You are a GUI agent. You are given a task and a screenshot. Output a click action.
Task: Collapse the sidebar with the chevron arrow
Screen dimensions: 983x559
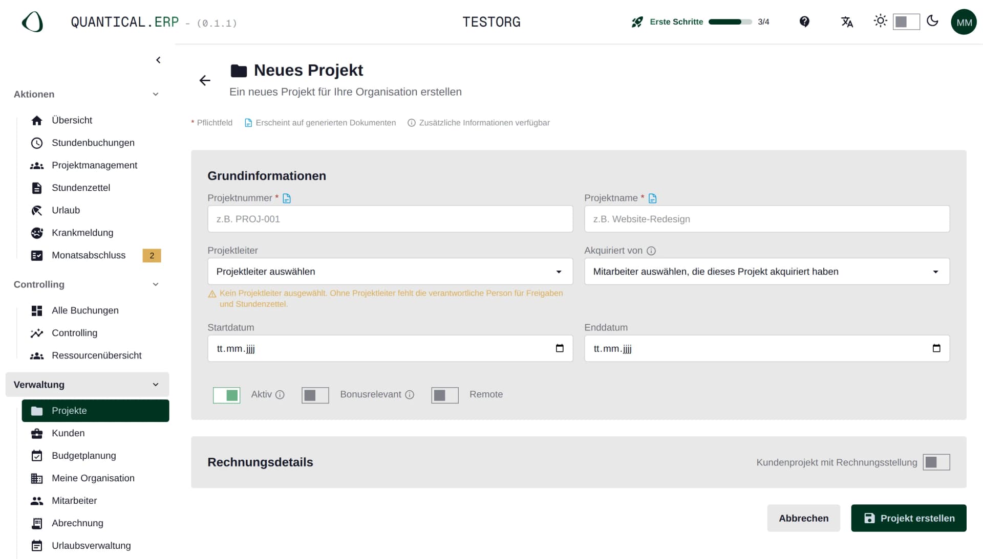tap(158, 60)
